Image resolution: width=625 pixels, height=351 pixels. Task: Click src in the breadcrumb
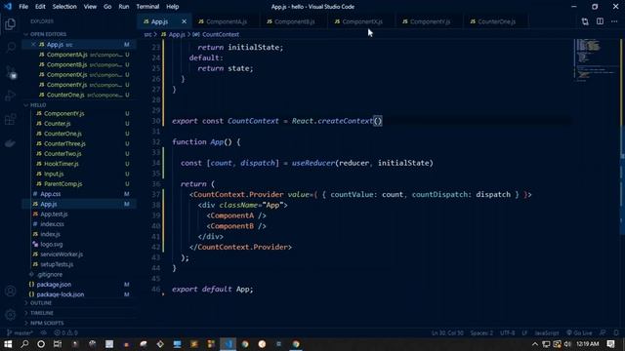(x=147, y=35)
